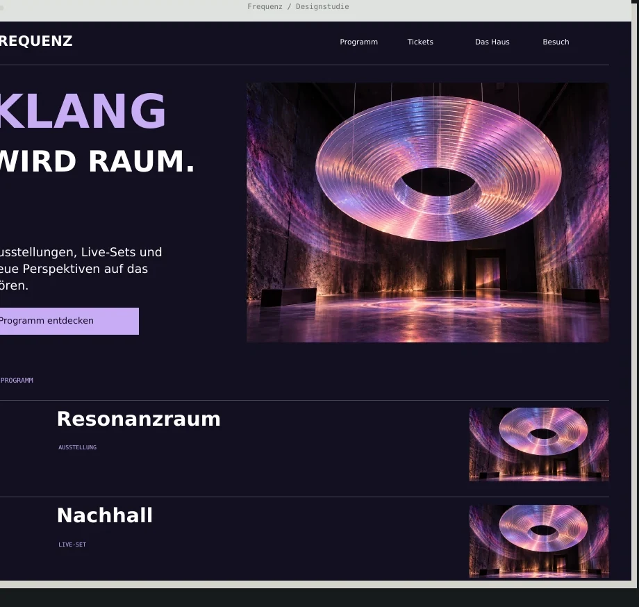This screenshot has width=639, height=607.
Task: Open the Tickets navigation link
Action: point(420,42)
